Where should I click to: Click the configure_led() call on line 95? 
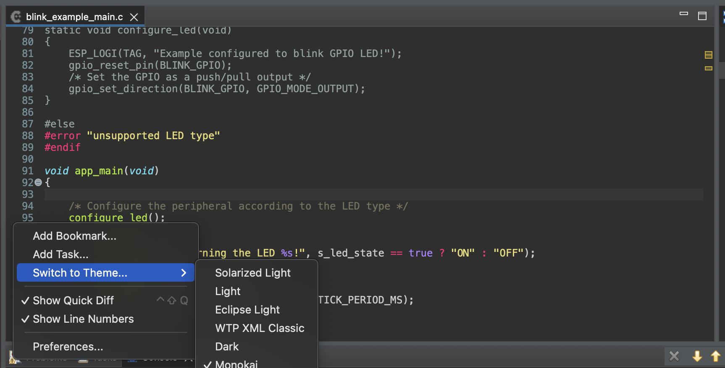117,218
